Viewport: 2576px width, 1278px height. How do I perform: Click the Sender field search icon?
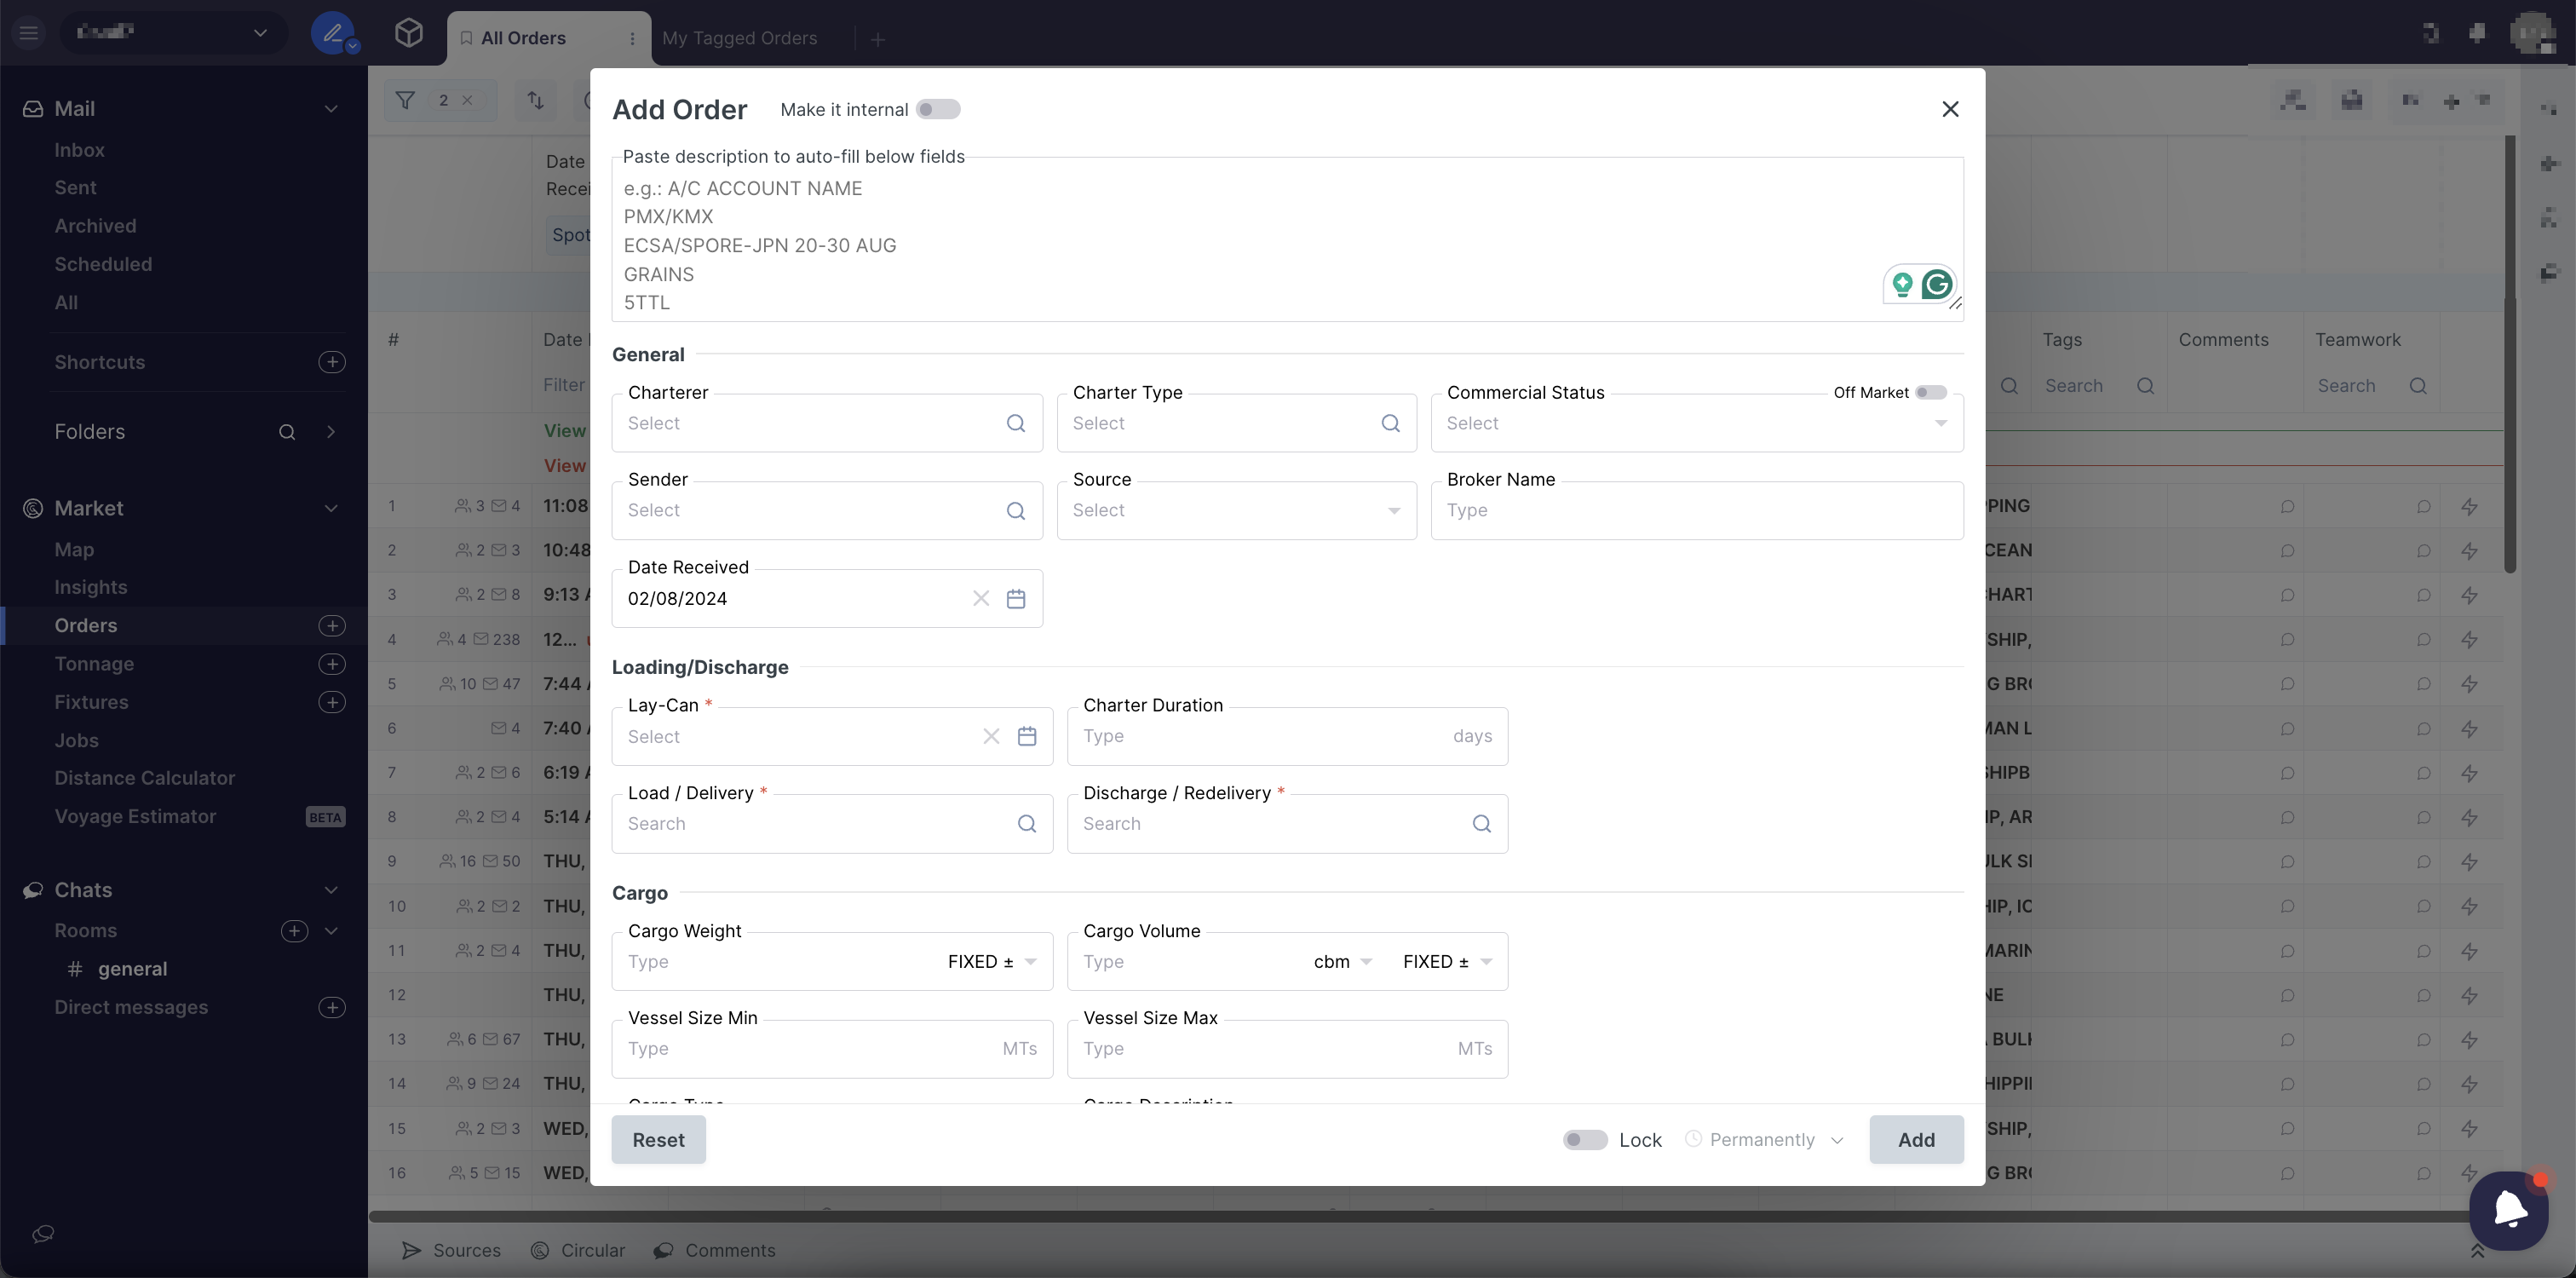coord(1015,511)
